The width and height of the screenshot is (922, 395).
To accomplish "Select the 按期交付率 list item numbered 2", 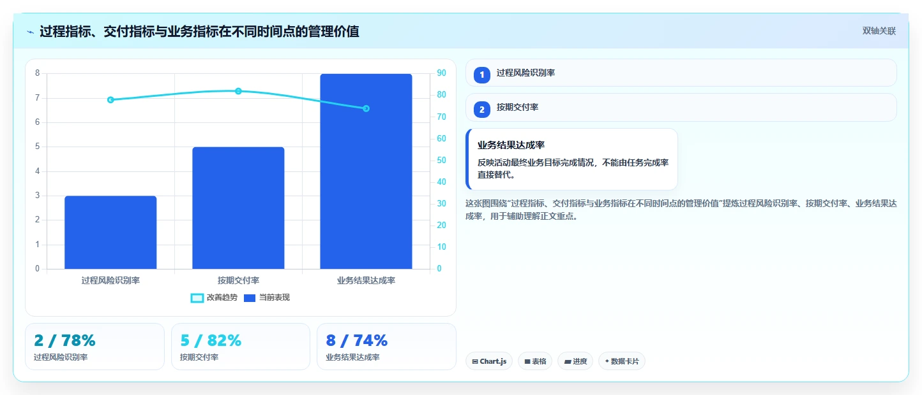I will pos(681,108).
